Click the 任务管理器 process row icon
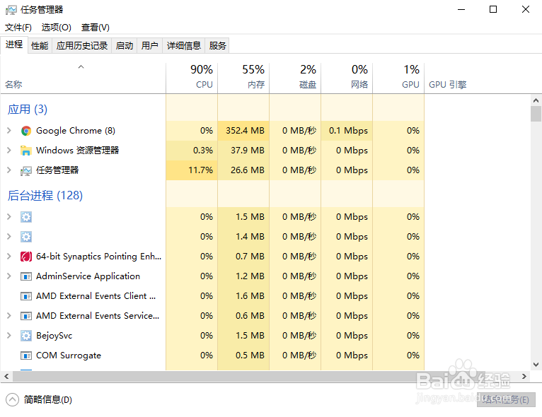Screen dimensions: 542x417 (x=26, y=170)
